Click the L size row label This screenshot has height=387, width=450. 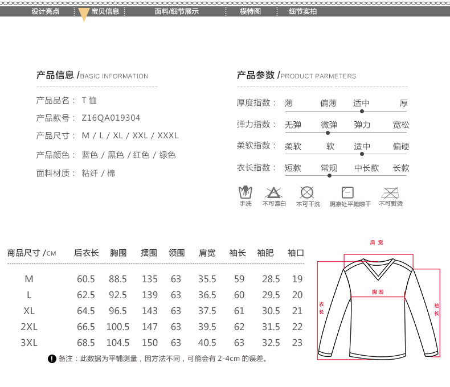click(x=29, y=295)
